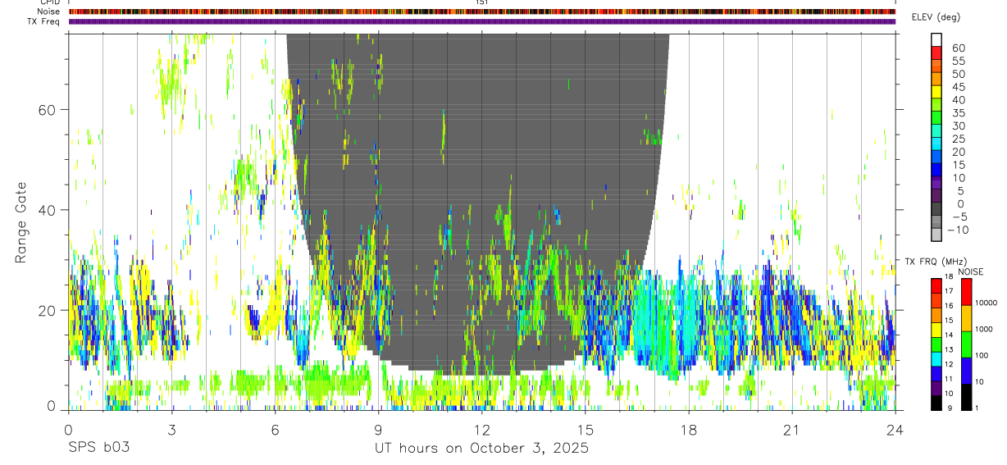This screenshot has width=1007, height=465.
Task: Click the amber swatch in the NOISE colorbar
Action: 966,317
